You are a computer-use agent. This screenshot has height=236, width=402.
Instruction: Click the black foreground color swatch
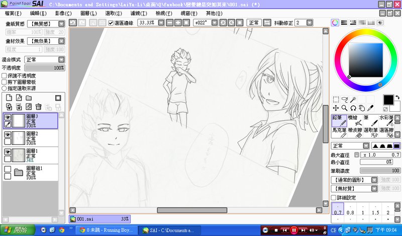click(388, 100)
